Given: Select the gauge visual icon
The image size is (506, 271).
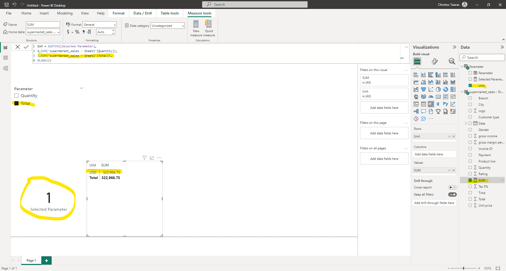Looking at the screenshot, I should [x=431, y=97].
